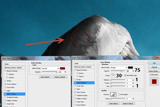This screenshot has height=107, width=160.
Task: Toggle the Preview checkbox in right dialog
Action: click(x=151, y=75)
